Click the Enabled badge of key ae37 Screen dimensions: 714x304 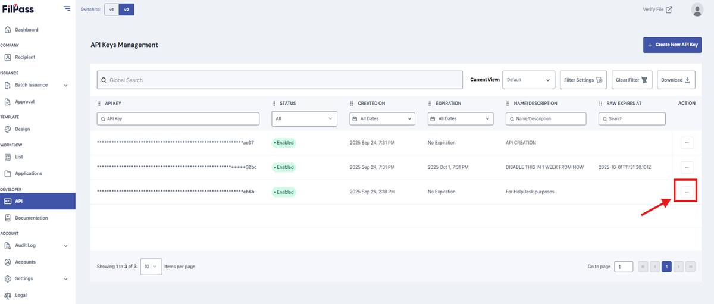pos(284,143)
